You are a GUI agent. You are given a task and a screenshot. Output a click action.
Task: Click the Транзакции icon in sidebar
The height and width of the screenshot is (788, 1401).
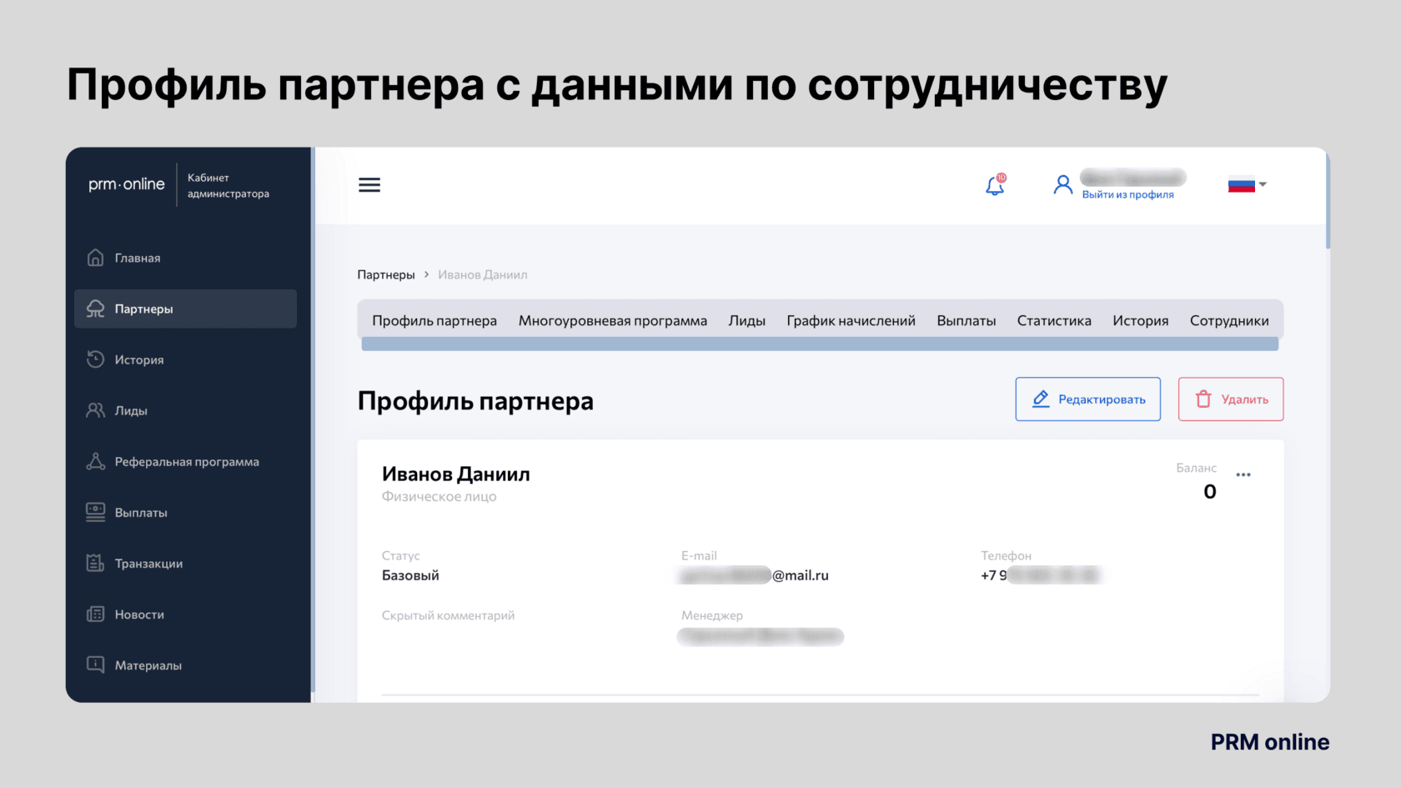tap(96, 563)
